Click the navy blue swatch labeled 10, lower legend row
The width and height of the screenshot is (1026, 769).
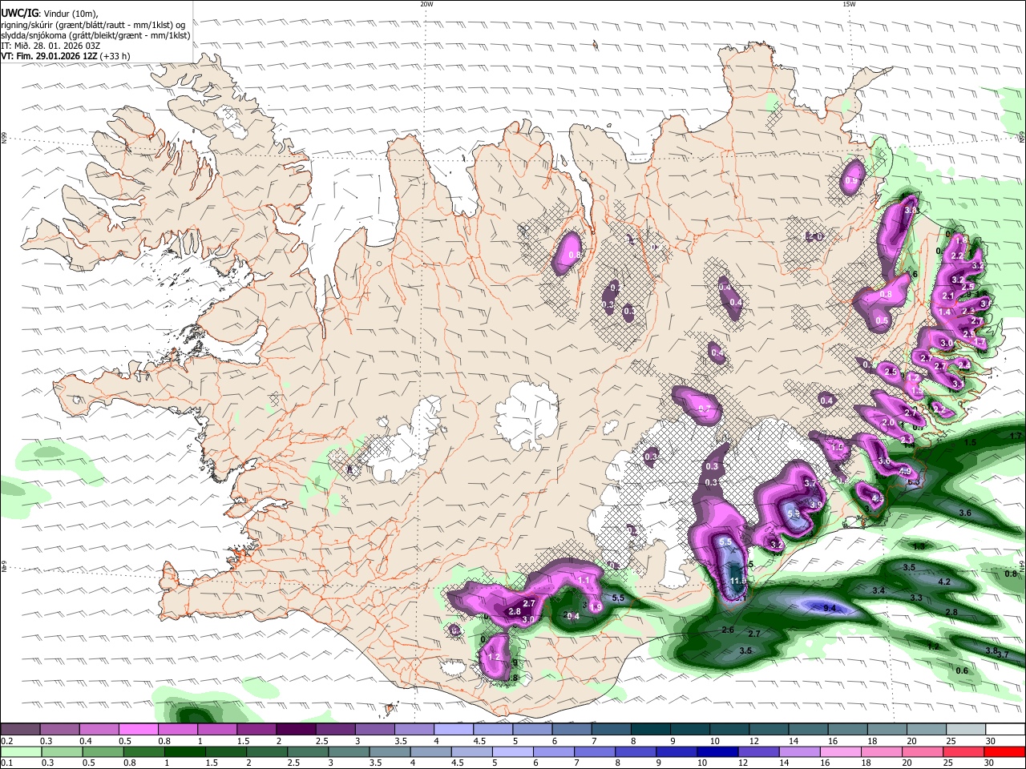pyautogui.click(x=717, y=751)
